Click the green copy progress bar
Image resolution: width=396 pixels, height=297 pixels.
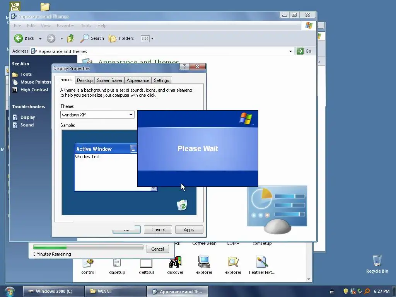(88, 247)
